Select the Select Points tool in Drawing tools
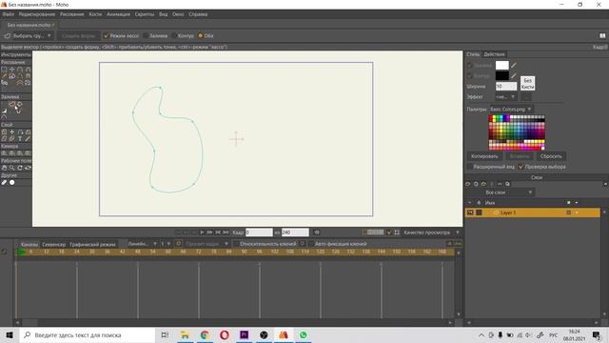 [4, 70]
